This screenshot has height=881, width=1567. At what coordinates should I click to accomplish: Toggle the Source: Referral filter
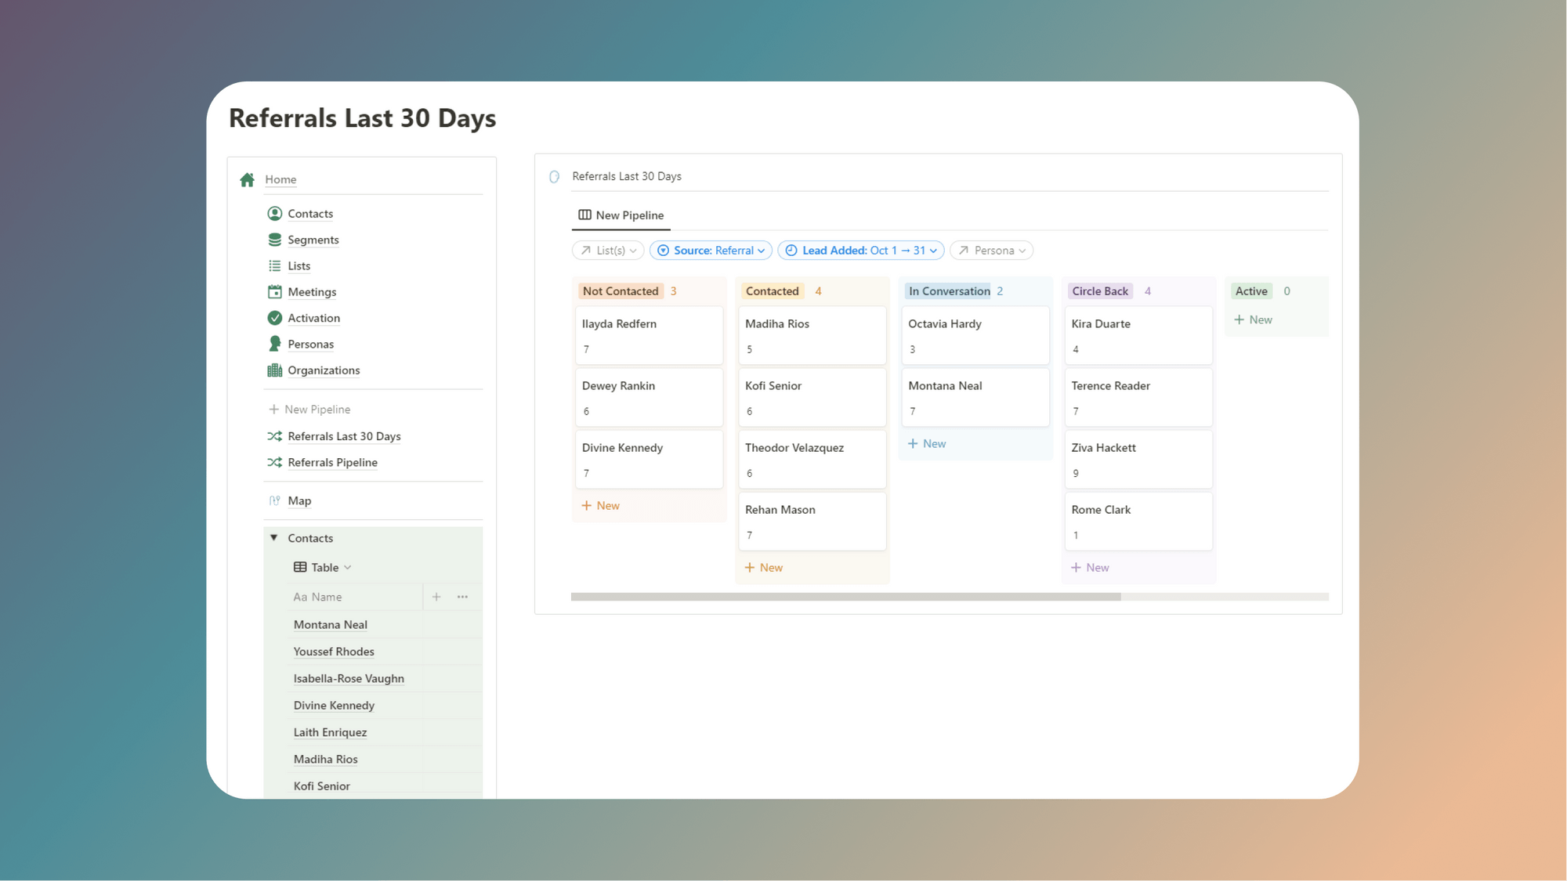pyautogui.click(x=710, y=250)
